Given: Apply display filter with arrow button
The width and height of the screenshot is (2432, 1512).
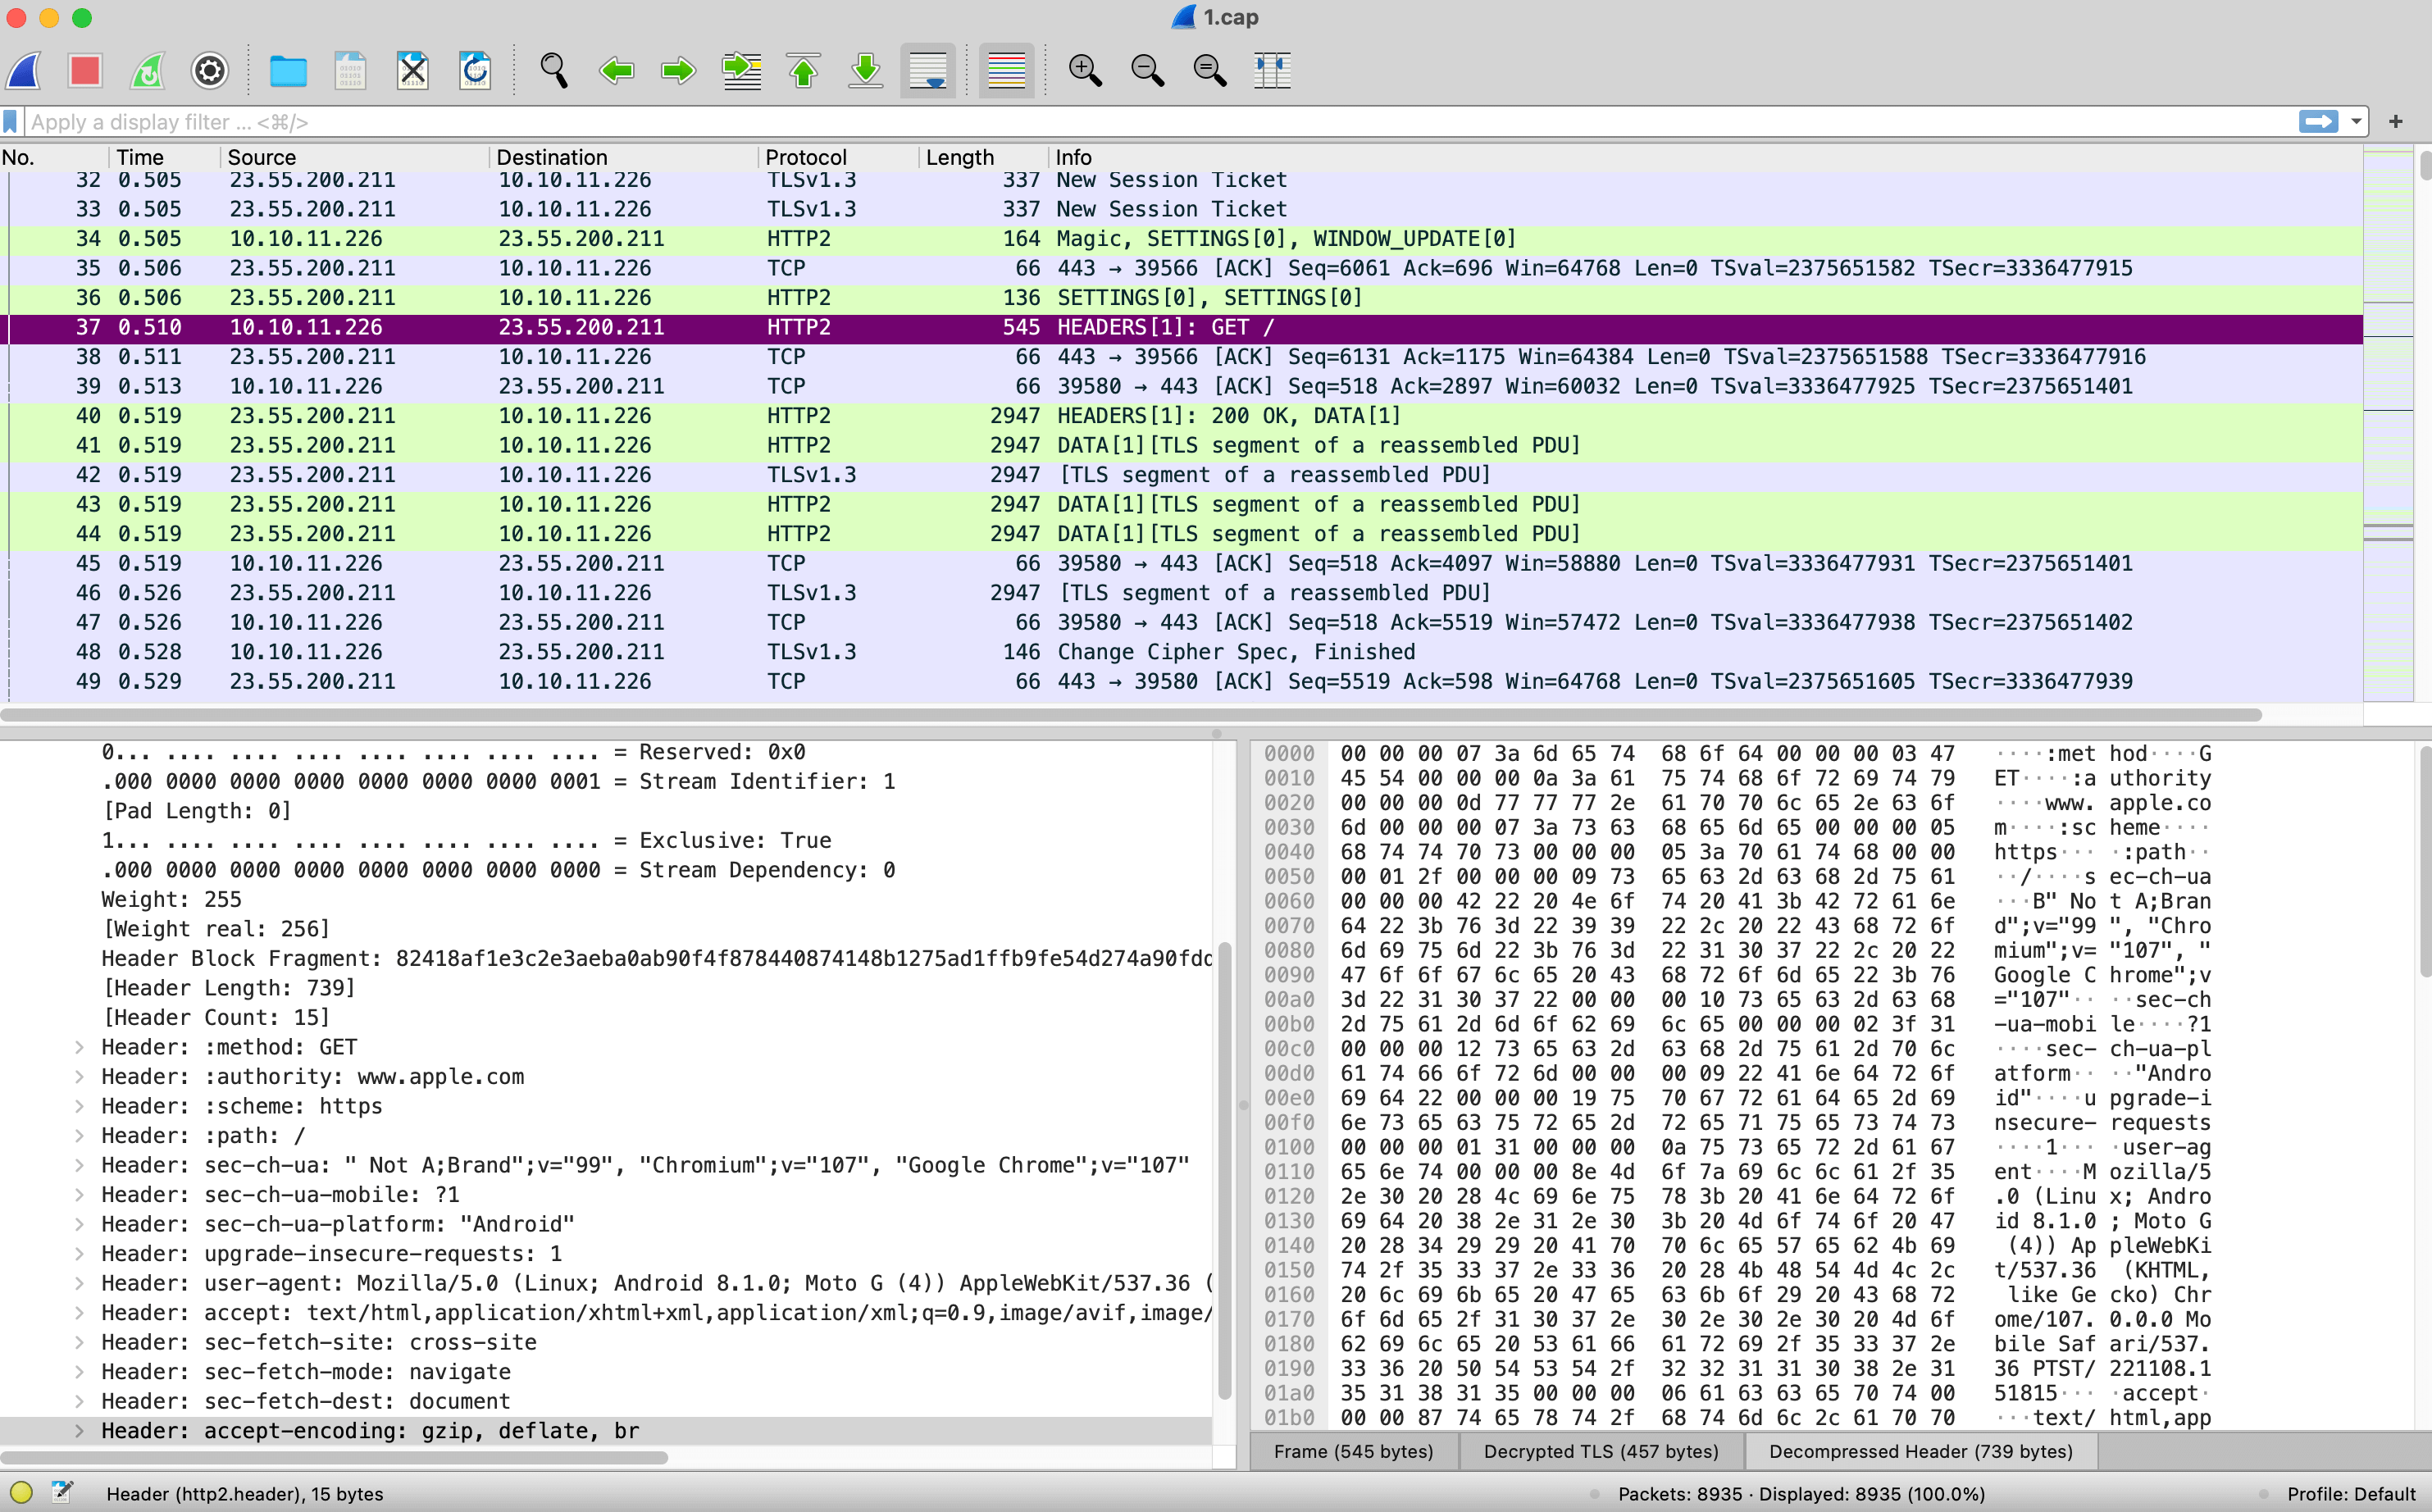Looking at the screenshot, I should click(2318, 122).
